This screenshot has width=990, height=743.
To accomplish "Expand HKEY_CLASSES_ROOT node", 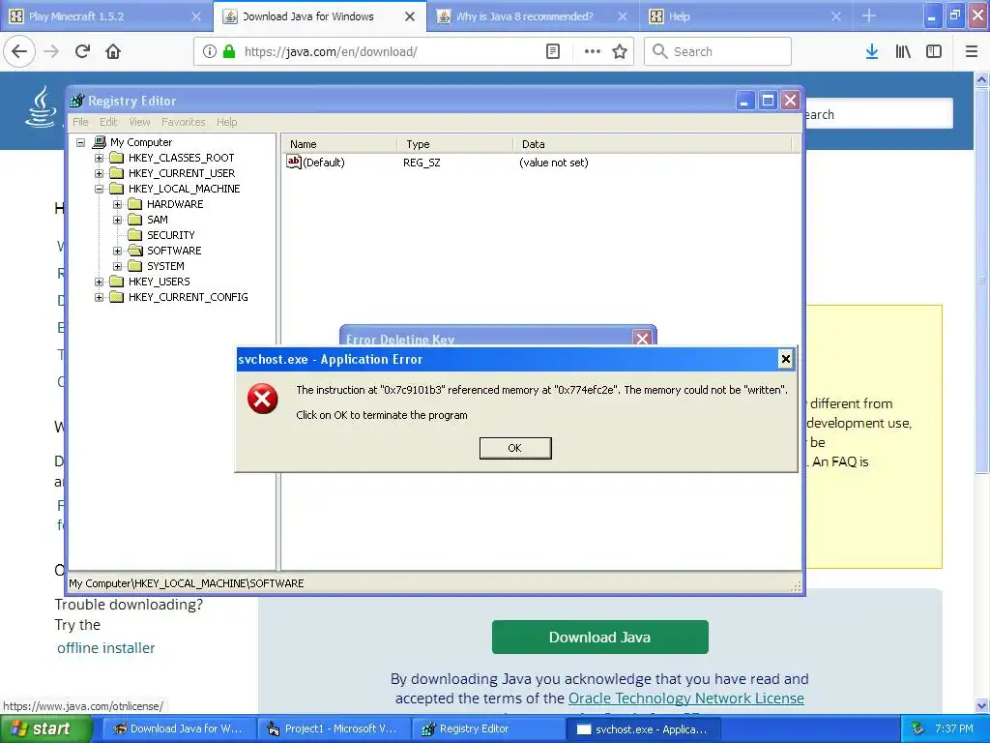I will tap(100, 158).
